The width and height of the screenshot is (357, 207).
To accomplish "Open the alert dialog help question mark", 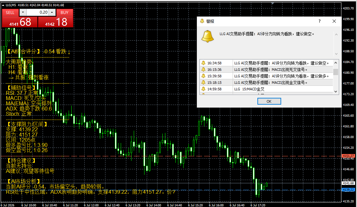I will click(320, 21).
